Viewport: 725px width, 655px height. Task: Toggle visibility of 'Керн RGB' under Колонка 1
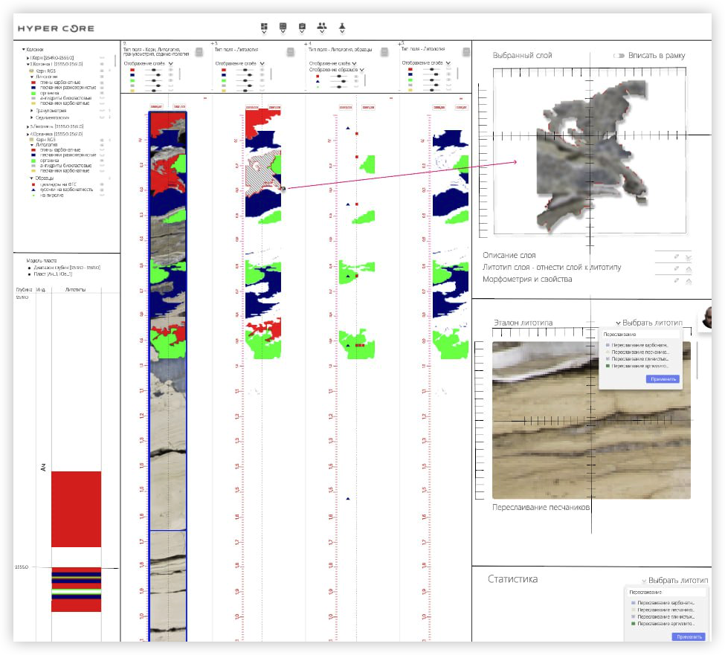tap(102, 71)
